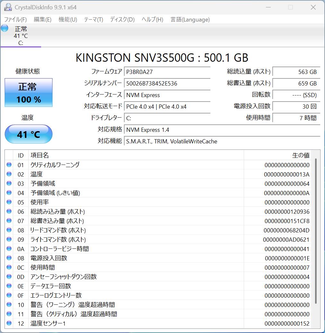
Task: Click the status orb for 12 温度センサー1
Action: (9, 323)
